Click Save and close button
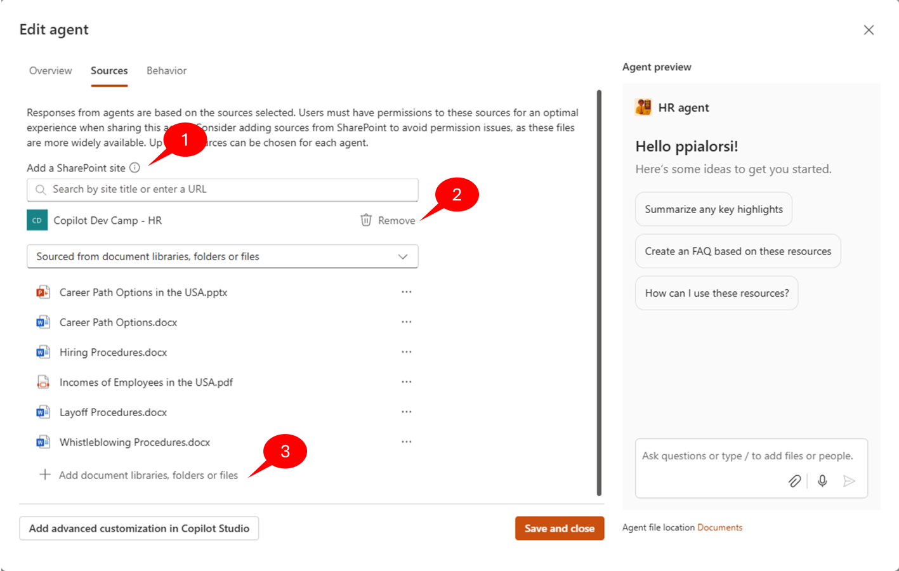 [560, 528]
